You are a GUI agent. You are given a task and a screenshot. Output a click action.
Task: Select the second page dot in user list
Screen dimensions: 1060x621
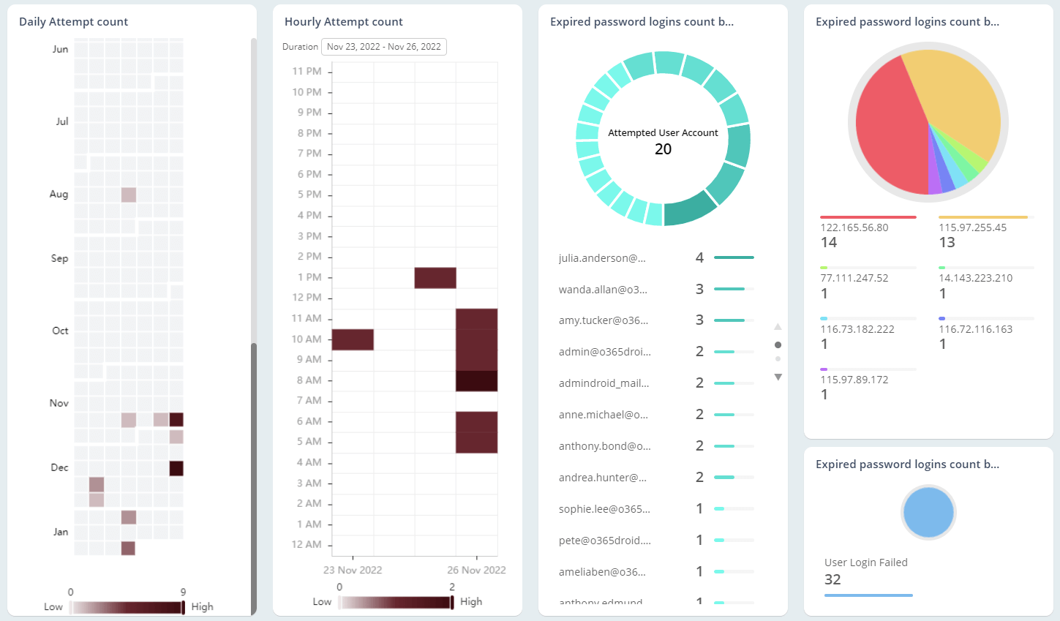778,359
